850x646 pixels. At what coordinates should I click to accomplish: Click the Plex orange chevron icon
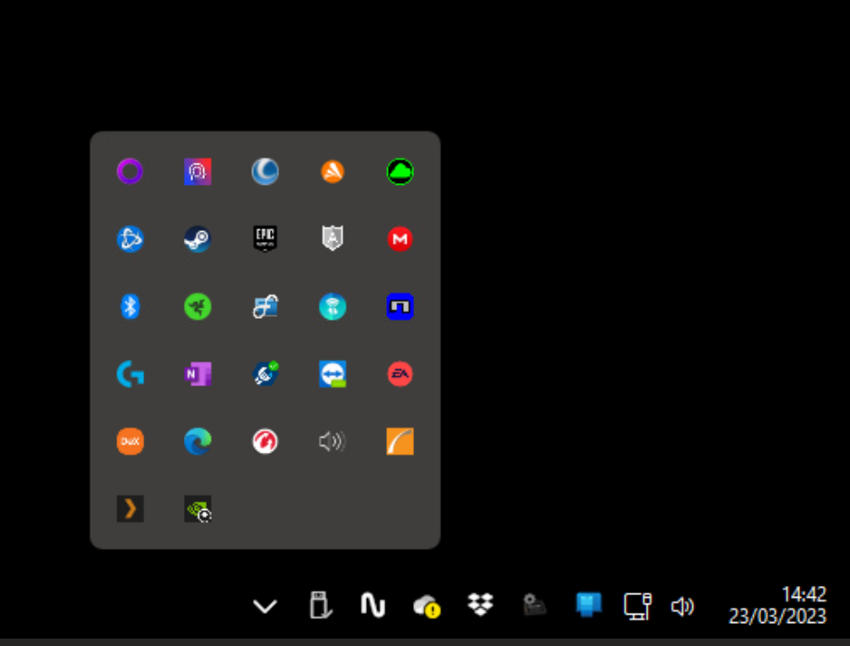click(130, 508)
